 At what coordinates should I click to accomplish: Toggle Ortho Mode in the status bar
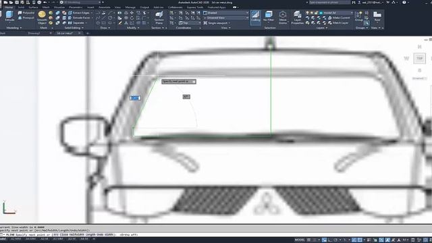(x=330, y=240)
